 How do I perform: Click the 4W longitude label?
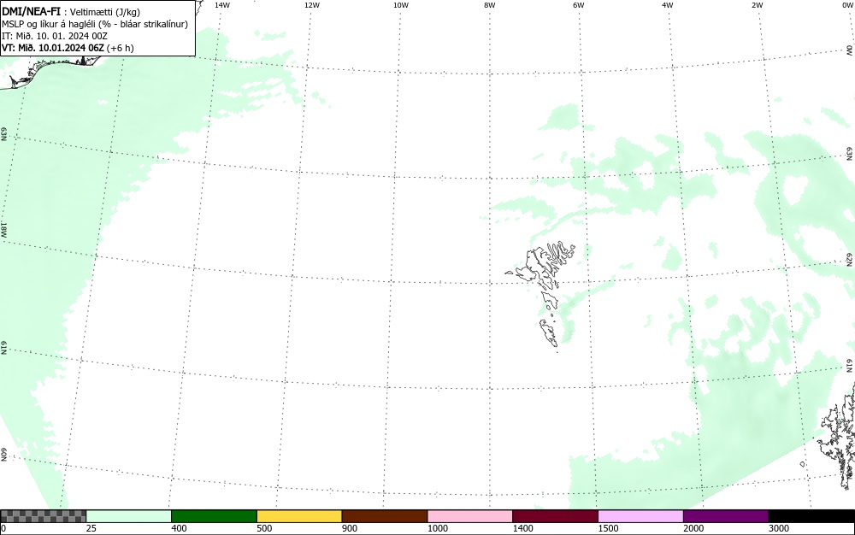coord(668,5)
